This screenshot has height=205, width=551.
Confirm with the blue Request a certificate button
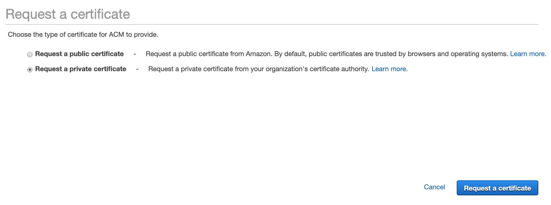(x=497, y=188)
